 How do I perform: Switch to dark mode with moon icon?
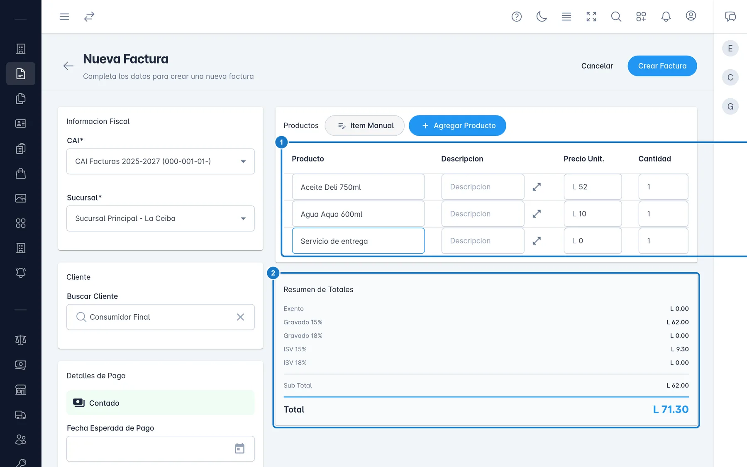(x=542, y=17)
